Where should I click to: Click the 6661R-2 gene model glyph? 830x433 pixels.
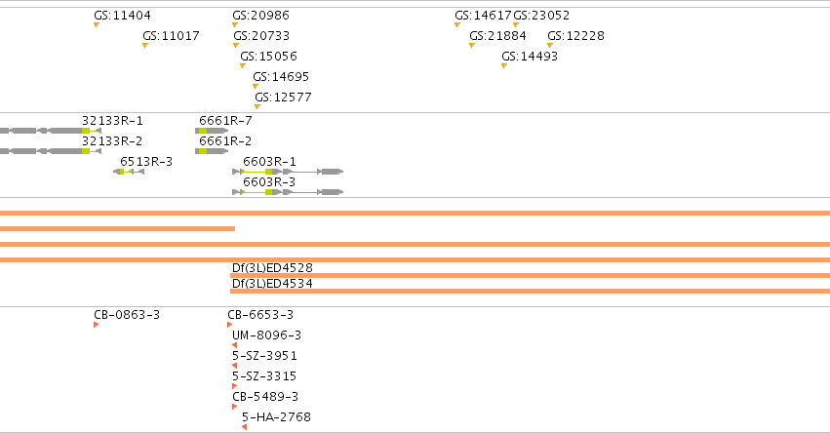(212, 151)
